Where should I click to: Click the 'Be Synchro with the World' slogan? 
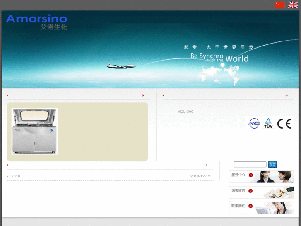point(219,58)
